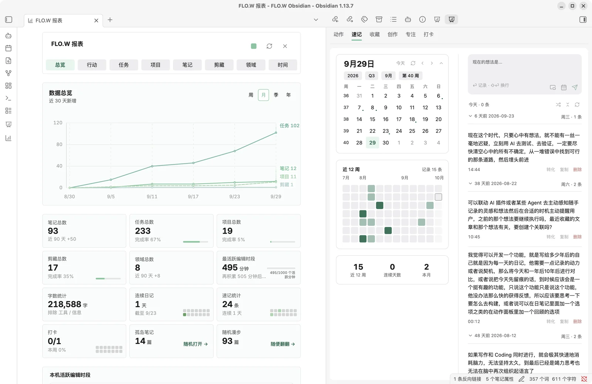Toggle the green status square in report header
The width and height of the screenshot is (592, 384).
pos(253,46)
